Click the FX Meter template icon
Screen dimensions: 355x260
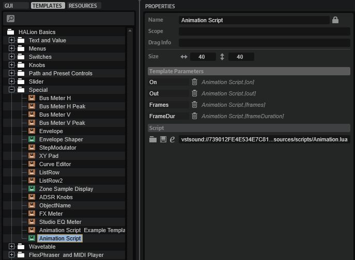pos(32,214)
